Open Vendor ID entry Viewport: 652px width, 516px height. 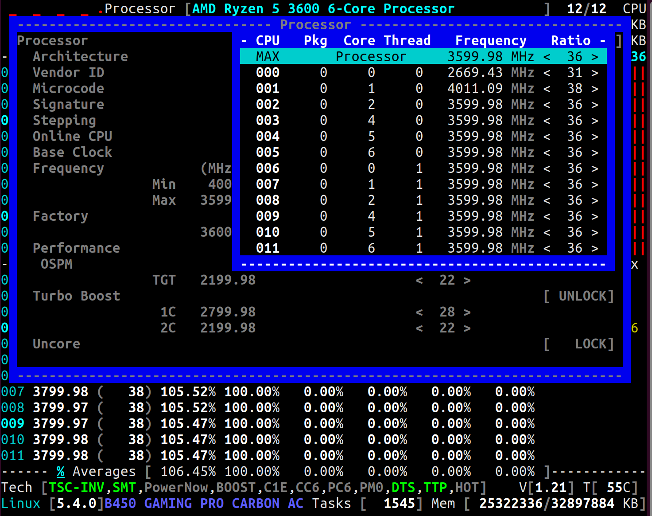[68, 72]
